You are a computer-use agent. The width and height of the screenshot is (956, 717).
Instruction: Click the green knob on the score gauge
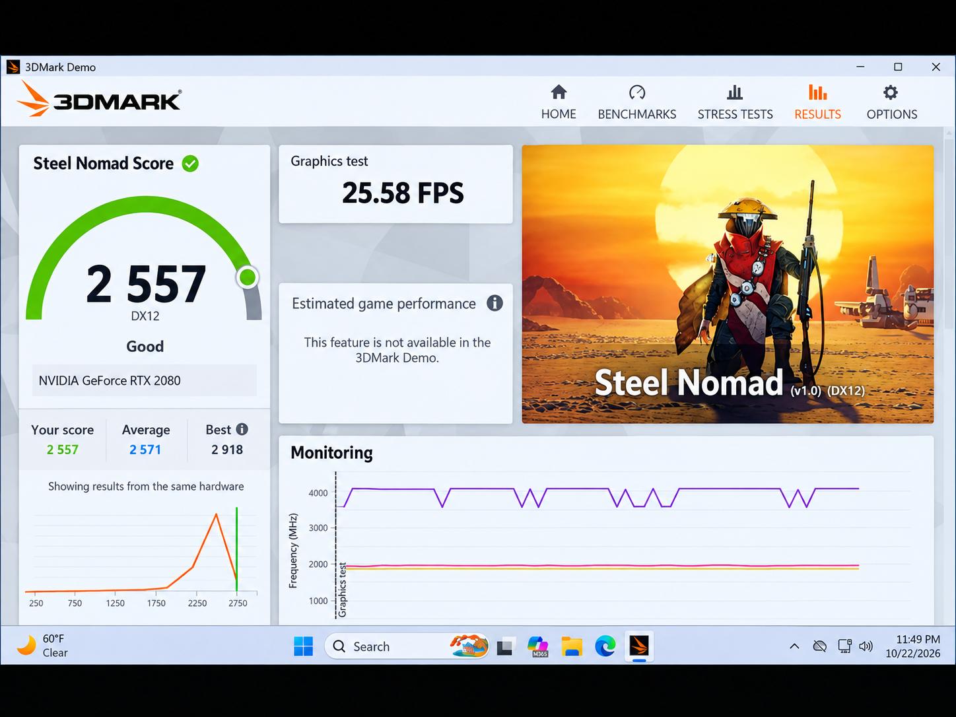pyautogui.click(x=248, y=277)
